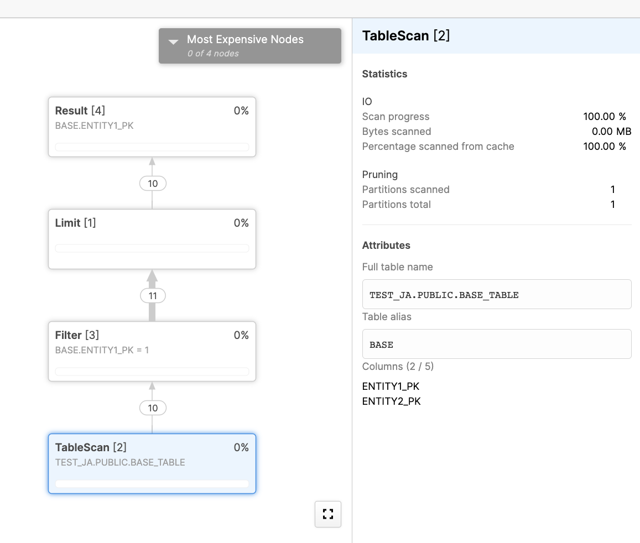
Task: Click the fit-to-screen icon button
Action: pos(328,514)
